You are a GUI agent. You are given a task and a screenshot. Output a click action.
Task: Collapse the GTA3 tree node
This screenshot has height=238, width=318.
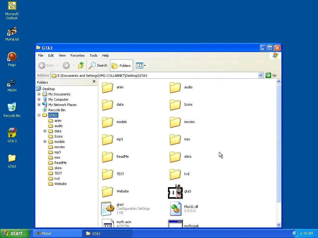click(x=39, y=115)
